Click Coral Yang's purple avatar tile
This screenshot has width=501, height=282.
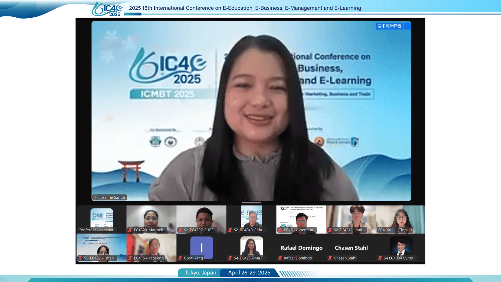pos(201,247)
